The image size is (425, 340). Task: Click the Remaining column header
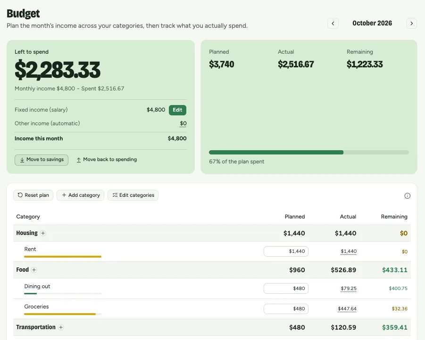[394, 217]
